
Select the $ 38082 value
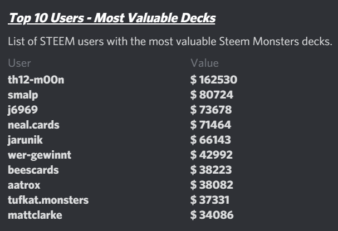(212, 185)
